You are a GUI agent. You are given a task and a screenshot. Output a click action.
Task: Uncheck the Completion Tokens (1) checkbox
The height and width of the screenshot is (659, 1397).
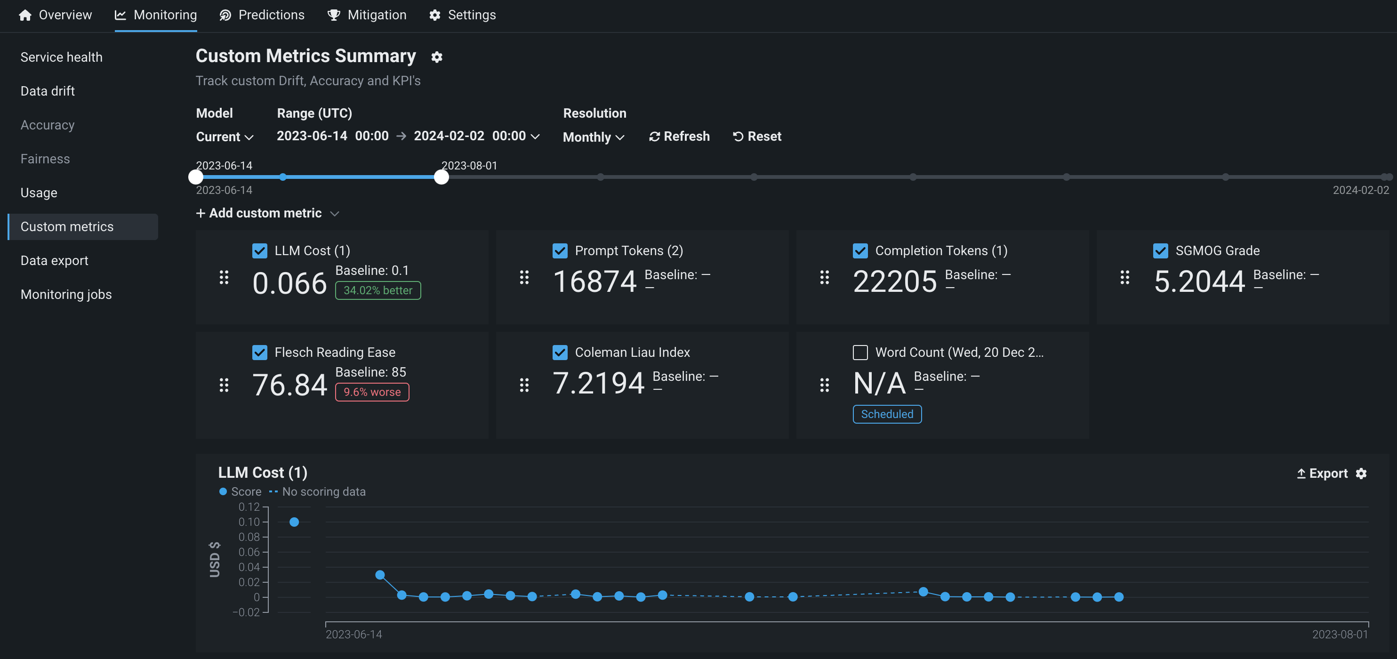pyautogui.click(x=860, y=250)
